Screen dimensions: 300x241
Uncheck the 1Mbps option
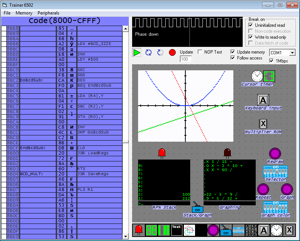[x=271, y=61]
